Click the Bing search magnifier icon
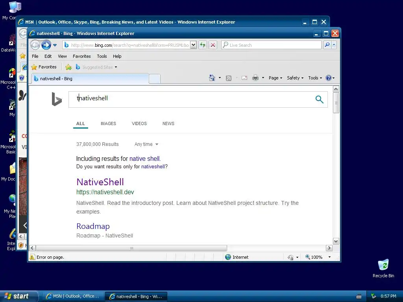The image size is (403, 302). click(x=319, y=99)
